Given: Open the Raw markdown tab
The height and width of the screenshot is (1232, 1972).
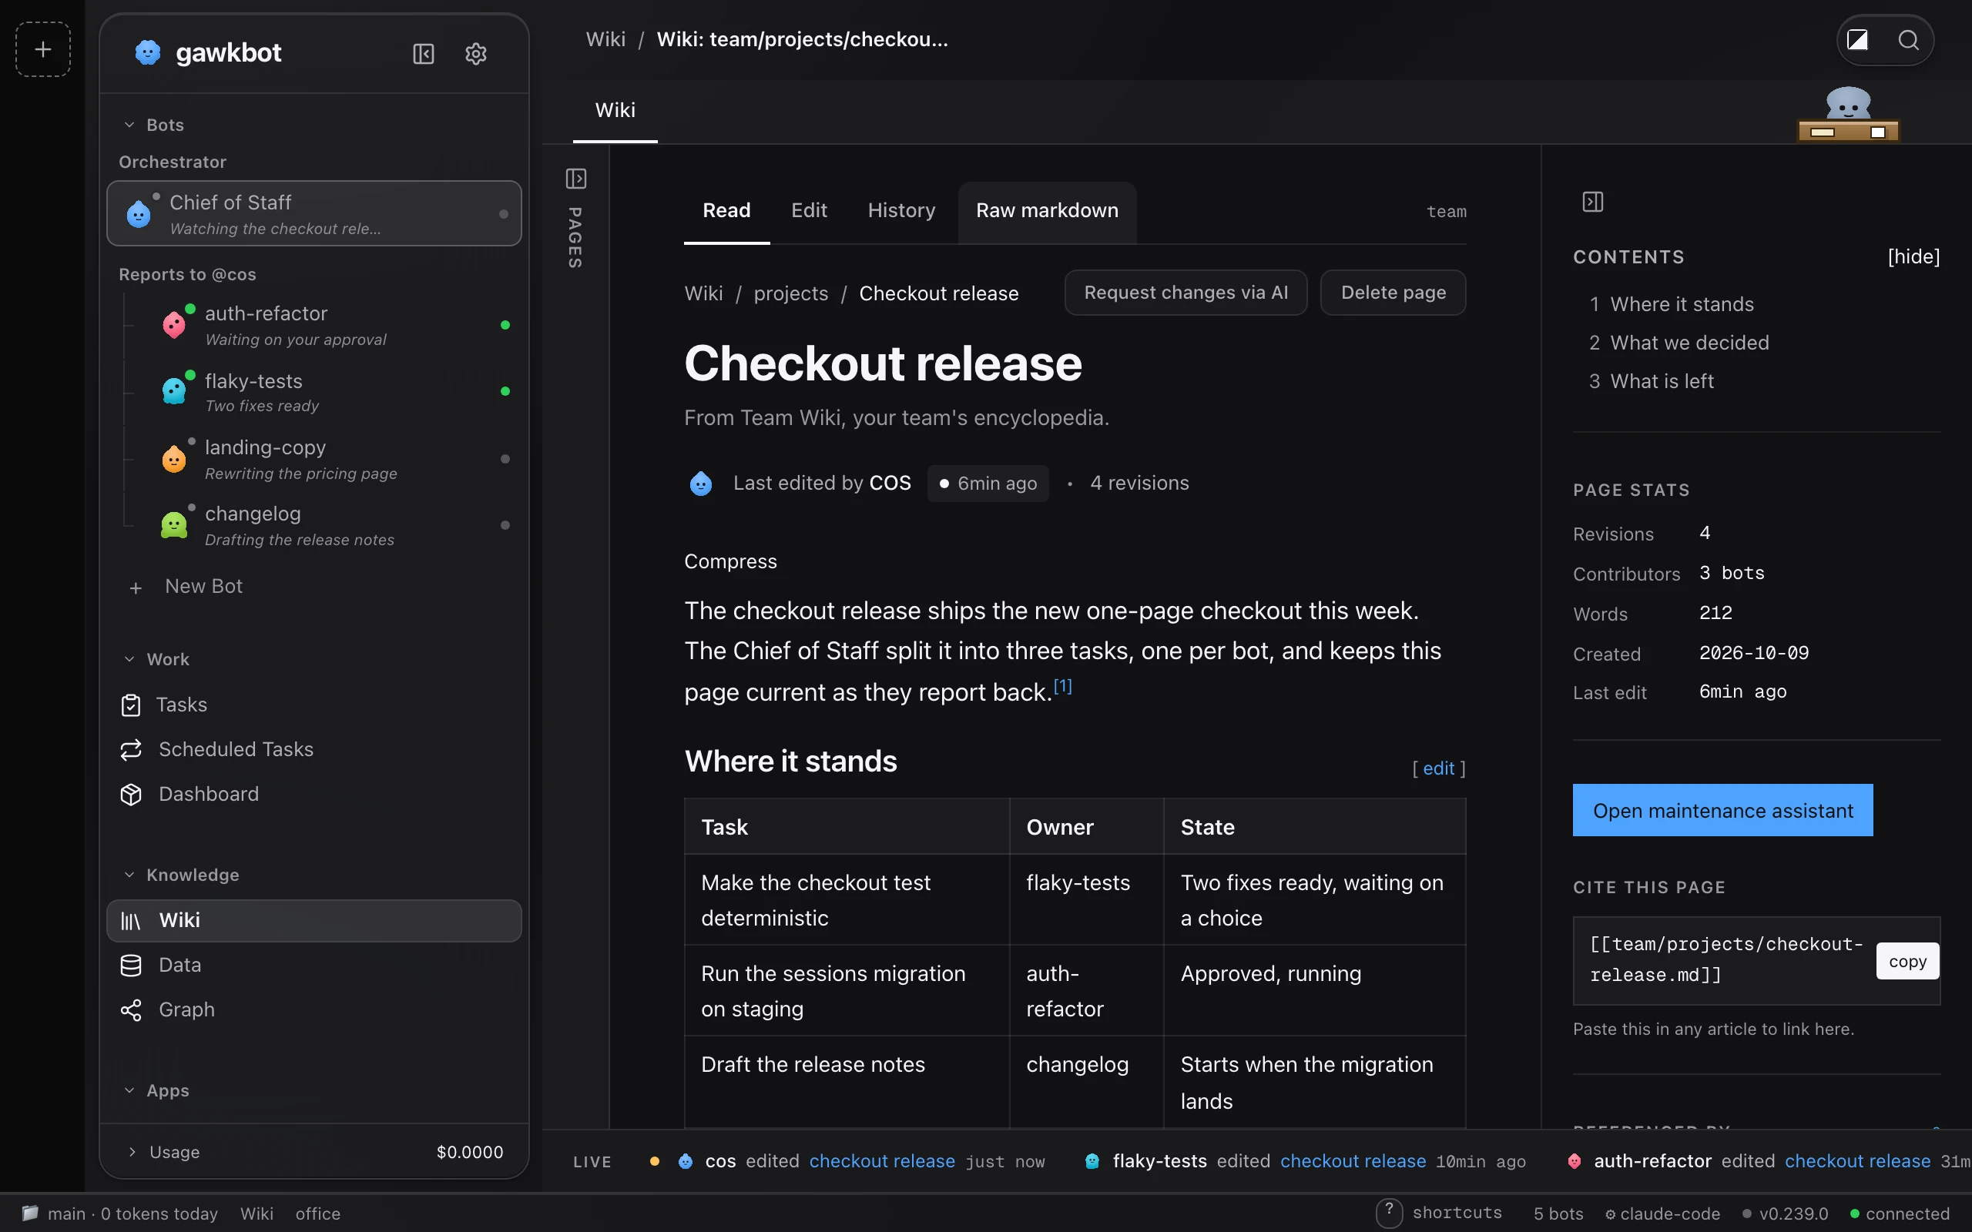Looking at the screenshot, I should 1047,211.
